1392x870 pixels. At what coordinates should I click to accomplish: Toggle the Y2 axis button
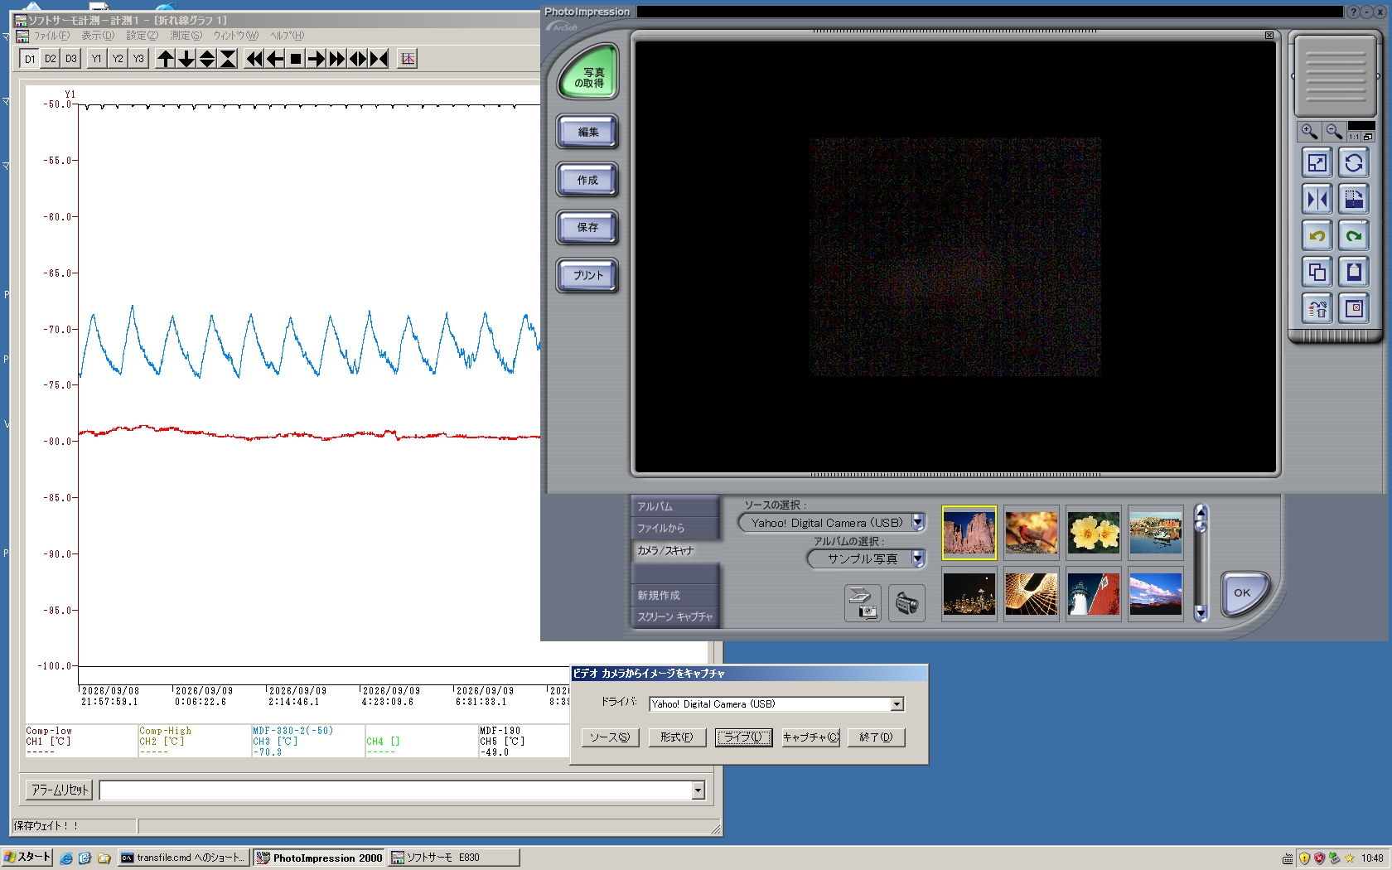pos(118,59)
